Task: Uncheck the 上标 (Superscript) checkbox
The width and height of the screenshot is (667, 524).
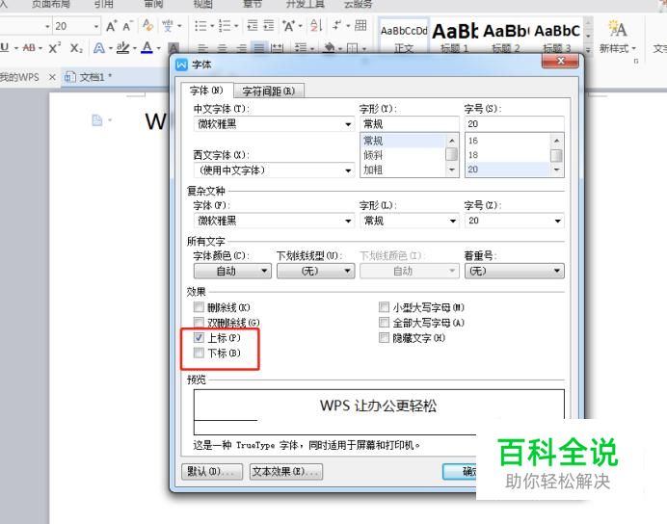Action: [x=199, y=337]
